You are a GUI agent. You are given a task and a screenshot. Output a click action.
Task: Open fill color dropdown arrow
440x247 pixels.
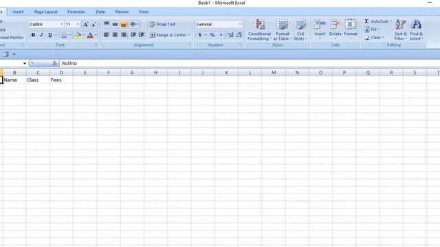pyautogui.click(x=84, y=35)
